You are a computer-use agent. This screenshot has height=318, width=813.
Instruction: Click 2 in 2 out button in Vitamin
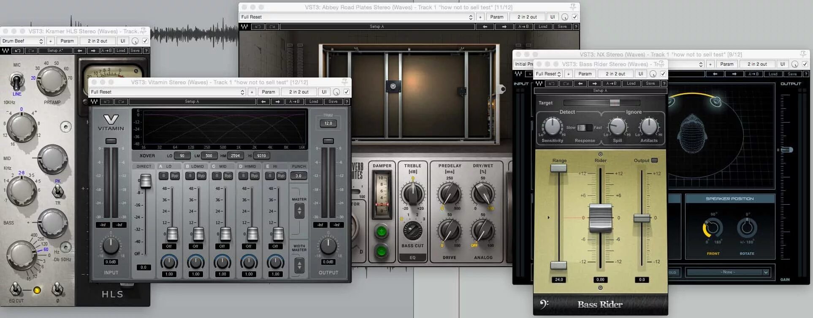(299, 92)
